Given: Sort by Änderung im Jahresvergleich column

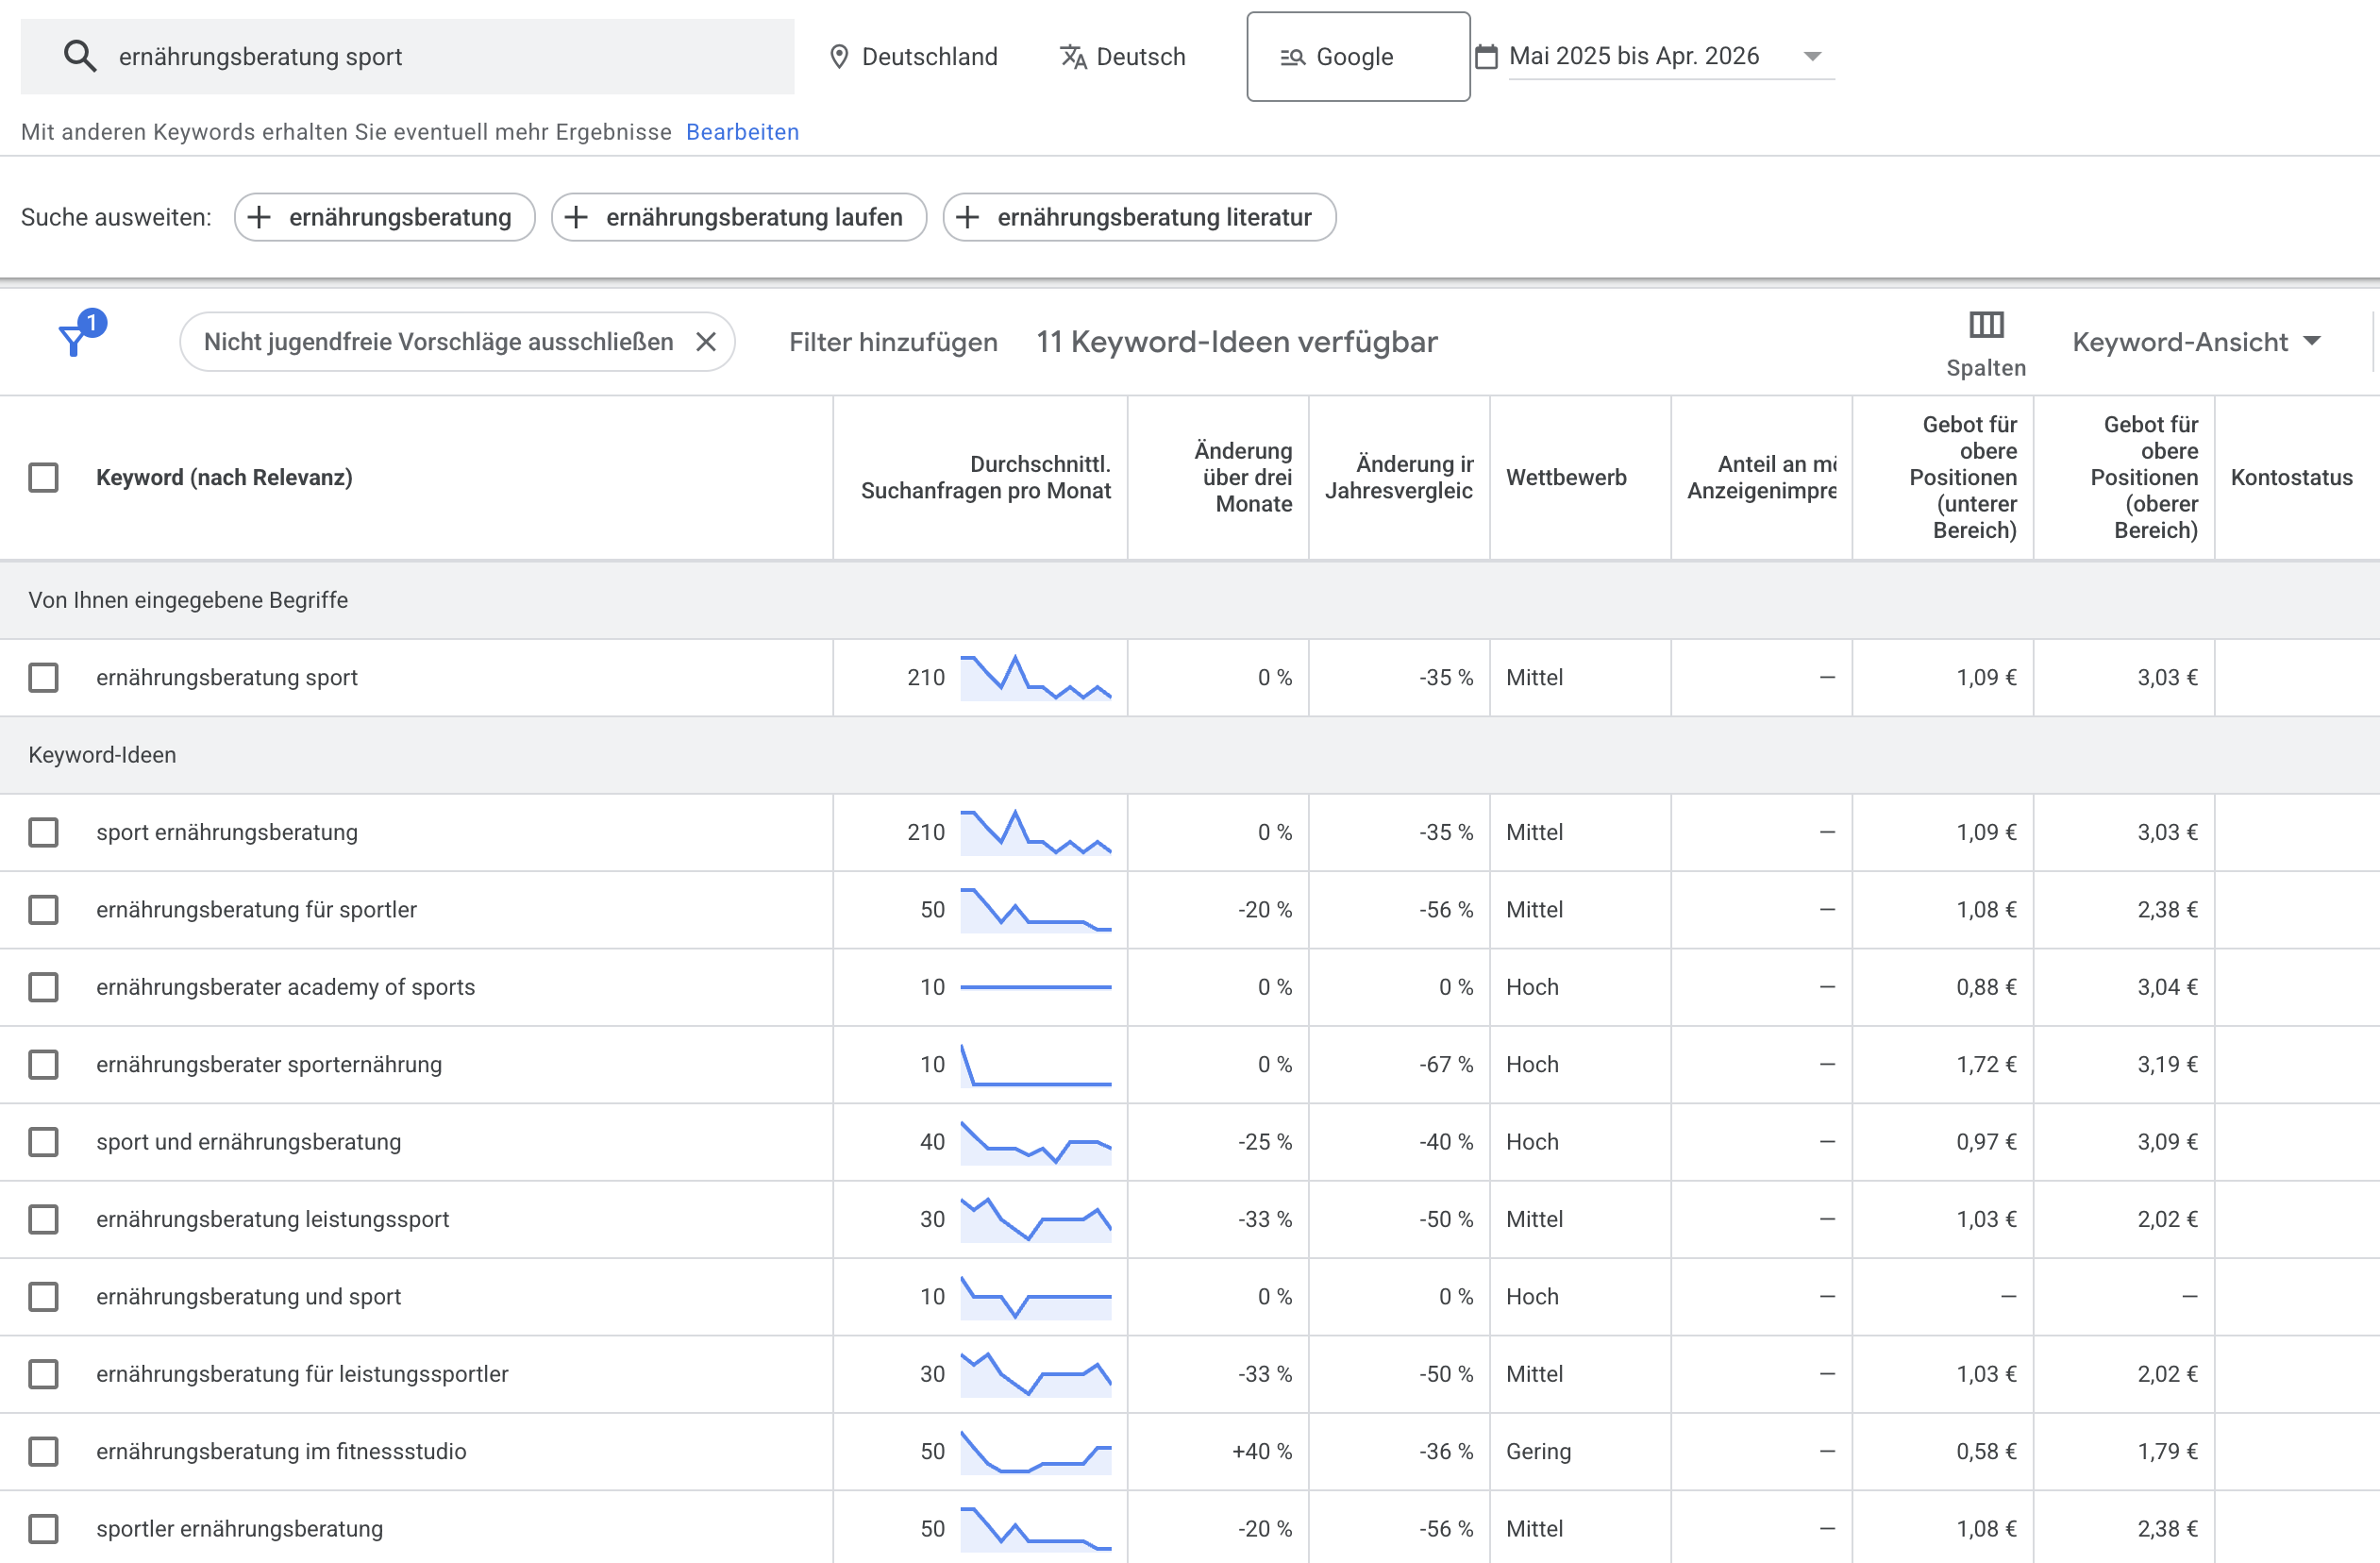Looking at the screenshot, I should 1399,477.
